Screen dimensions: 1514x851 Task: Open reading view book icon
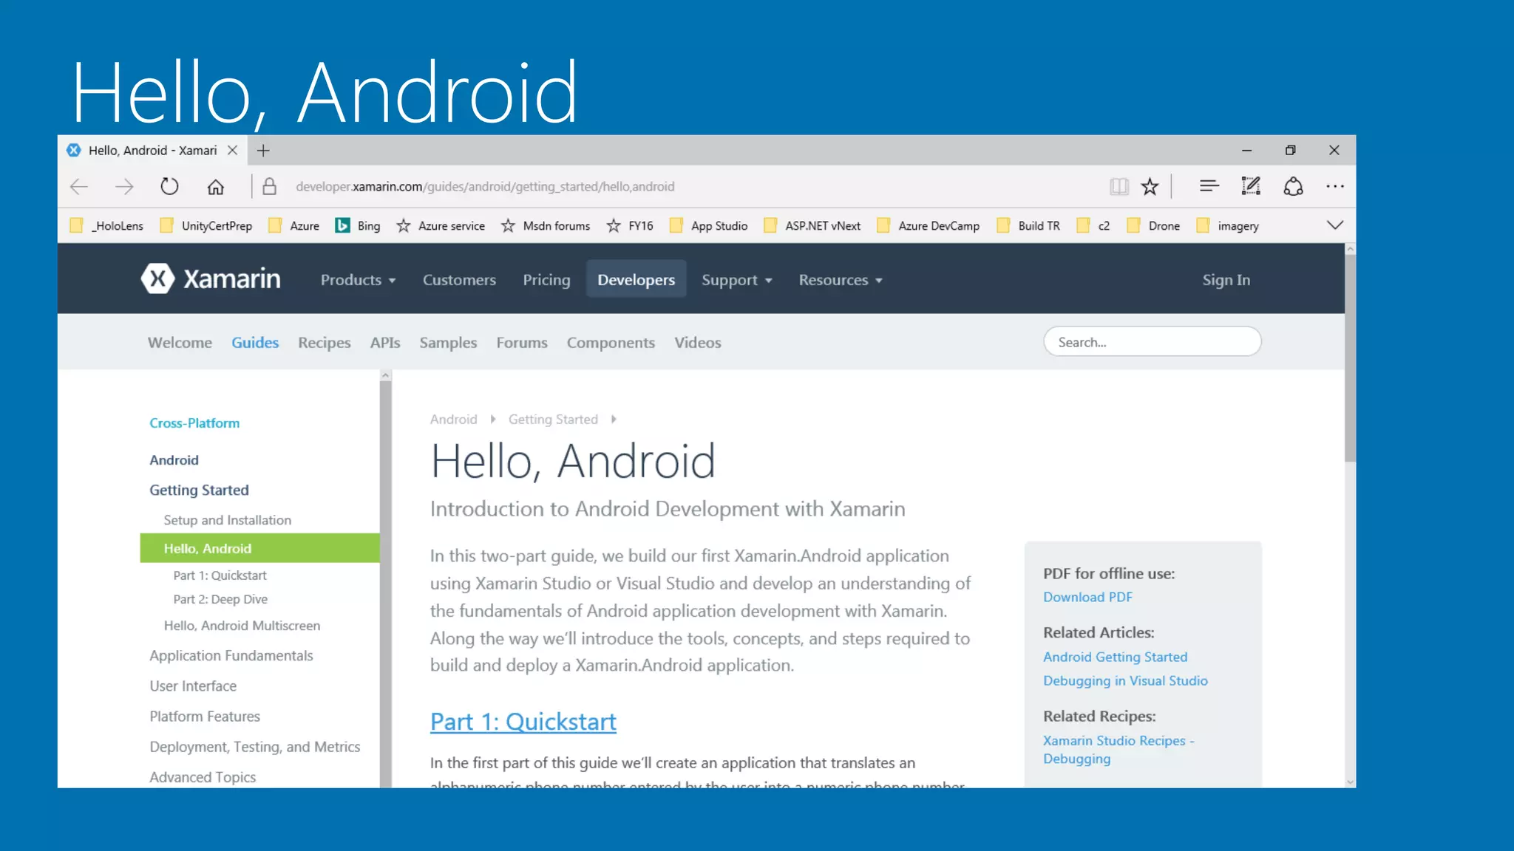click(1119, 187)
